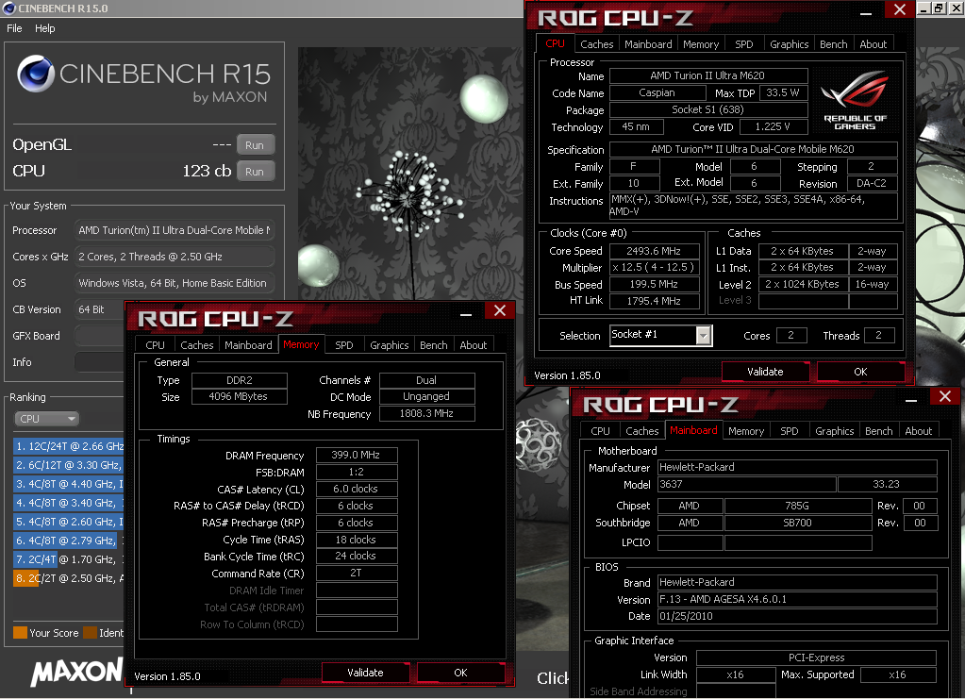965x699 pixels.
Task: Click Validate in the Memory window
Action: [365, 673]
